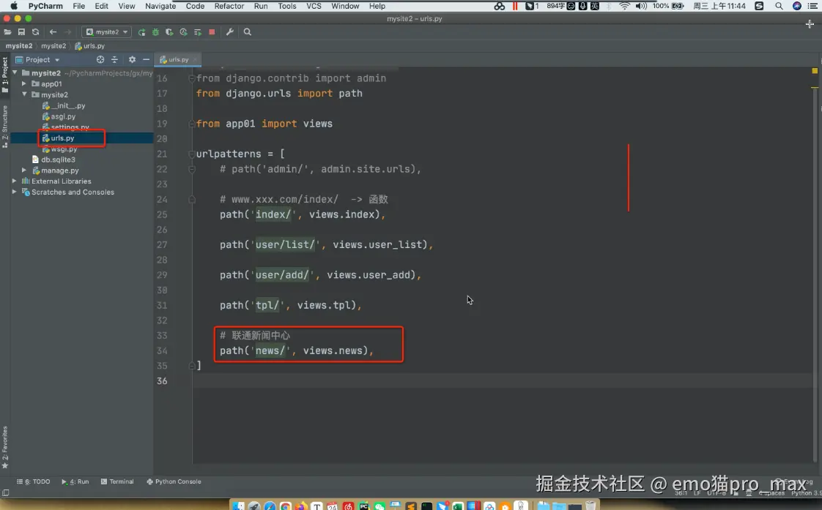This screenshot has height=510, width=822.
Task: Close the urls.py editor tab
Action: (x=195, y=60)
